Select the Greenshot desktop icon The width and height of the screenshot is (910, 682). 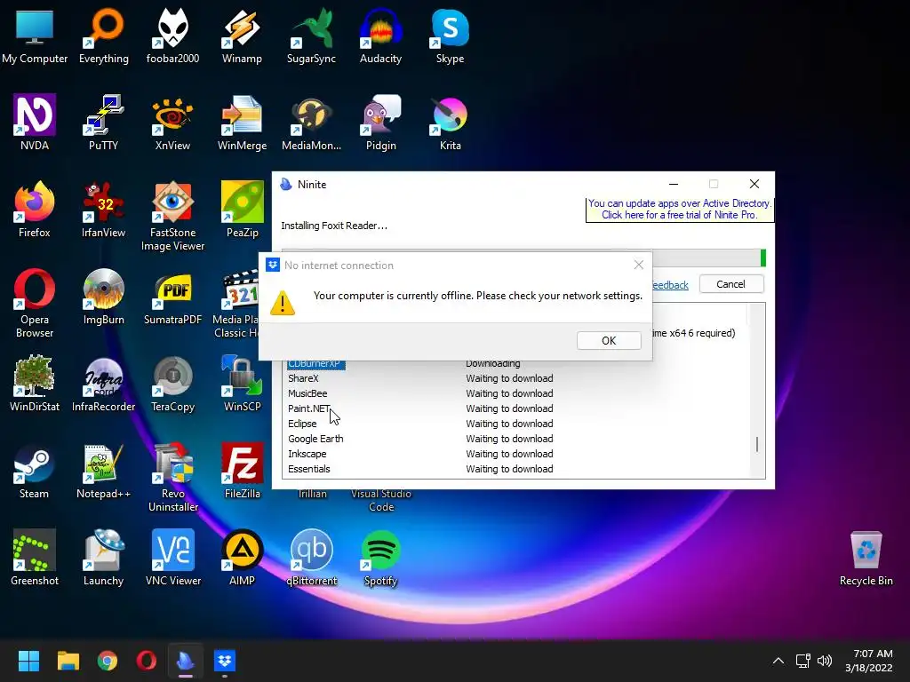pos(35,557)
